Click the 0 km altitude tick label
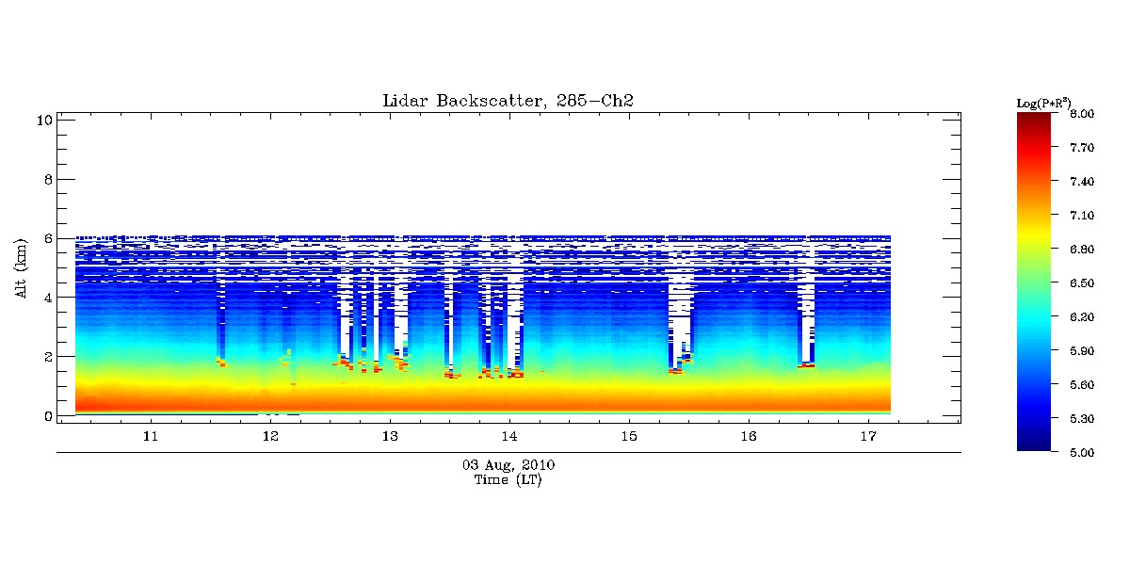This screenshot has height=565, width=1130. pos(46,416)
